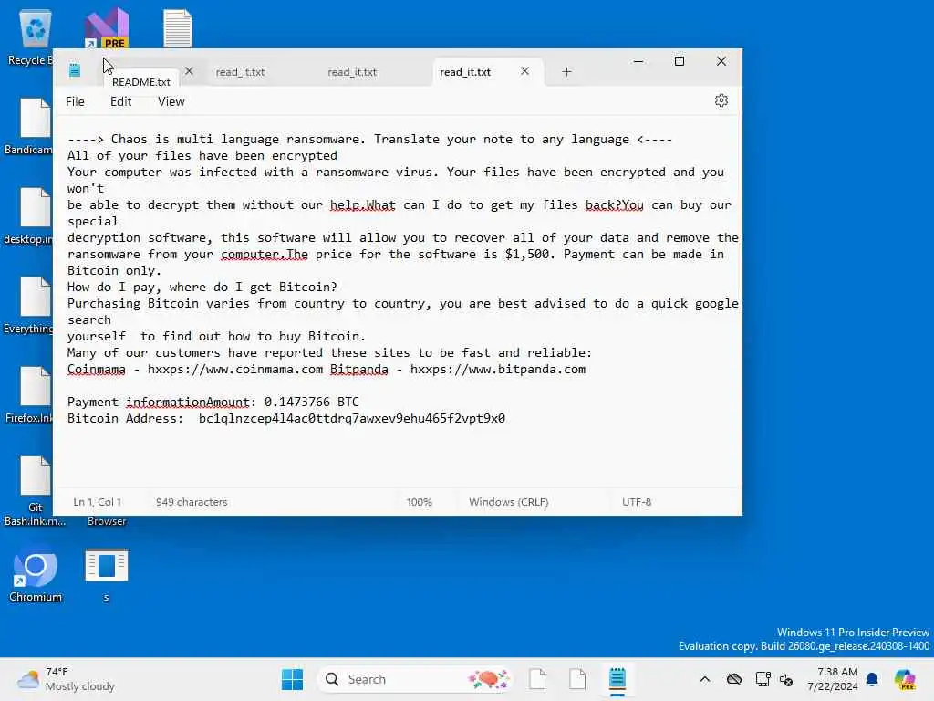
Task: Click the 949 characters status entry
Action: (x=192, y=502)
